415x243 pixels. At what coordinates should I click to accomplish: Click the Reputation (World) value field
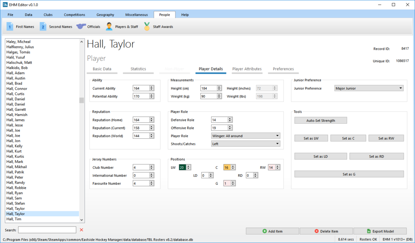pyautogui.click(x=141, y=136)
